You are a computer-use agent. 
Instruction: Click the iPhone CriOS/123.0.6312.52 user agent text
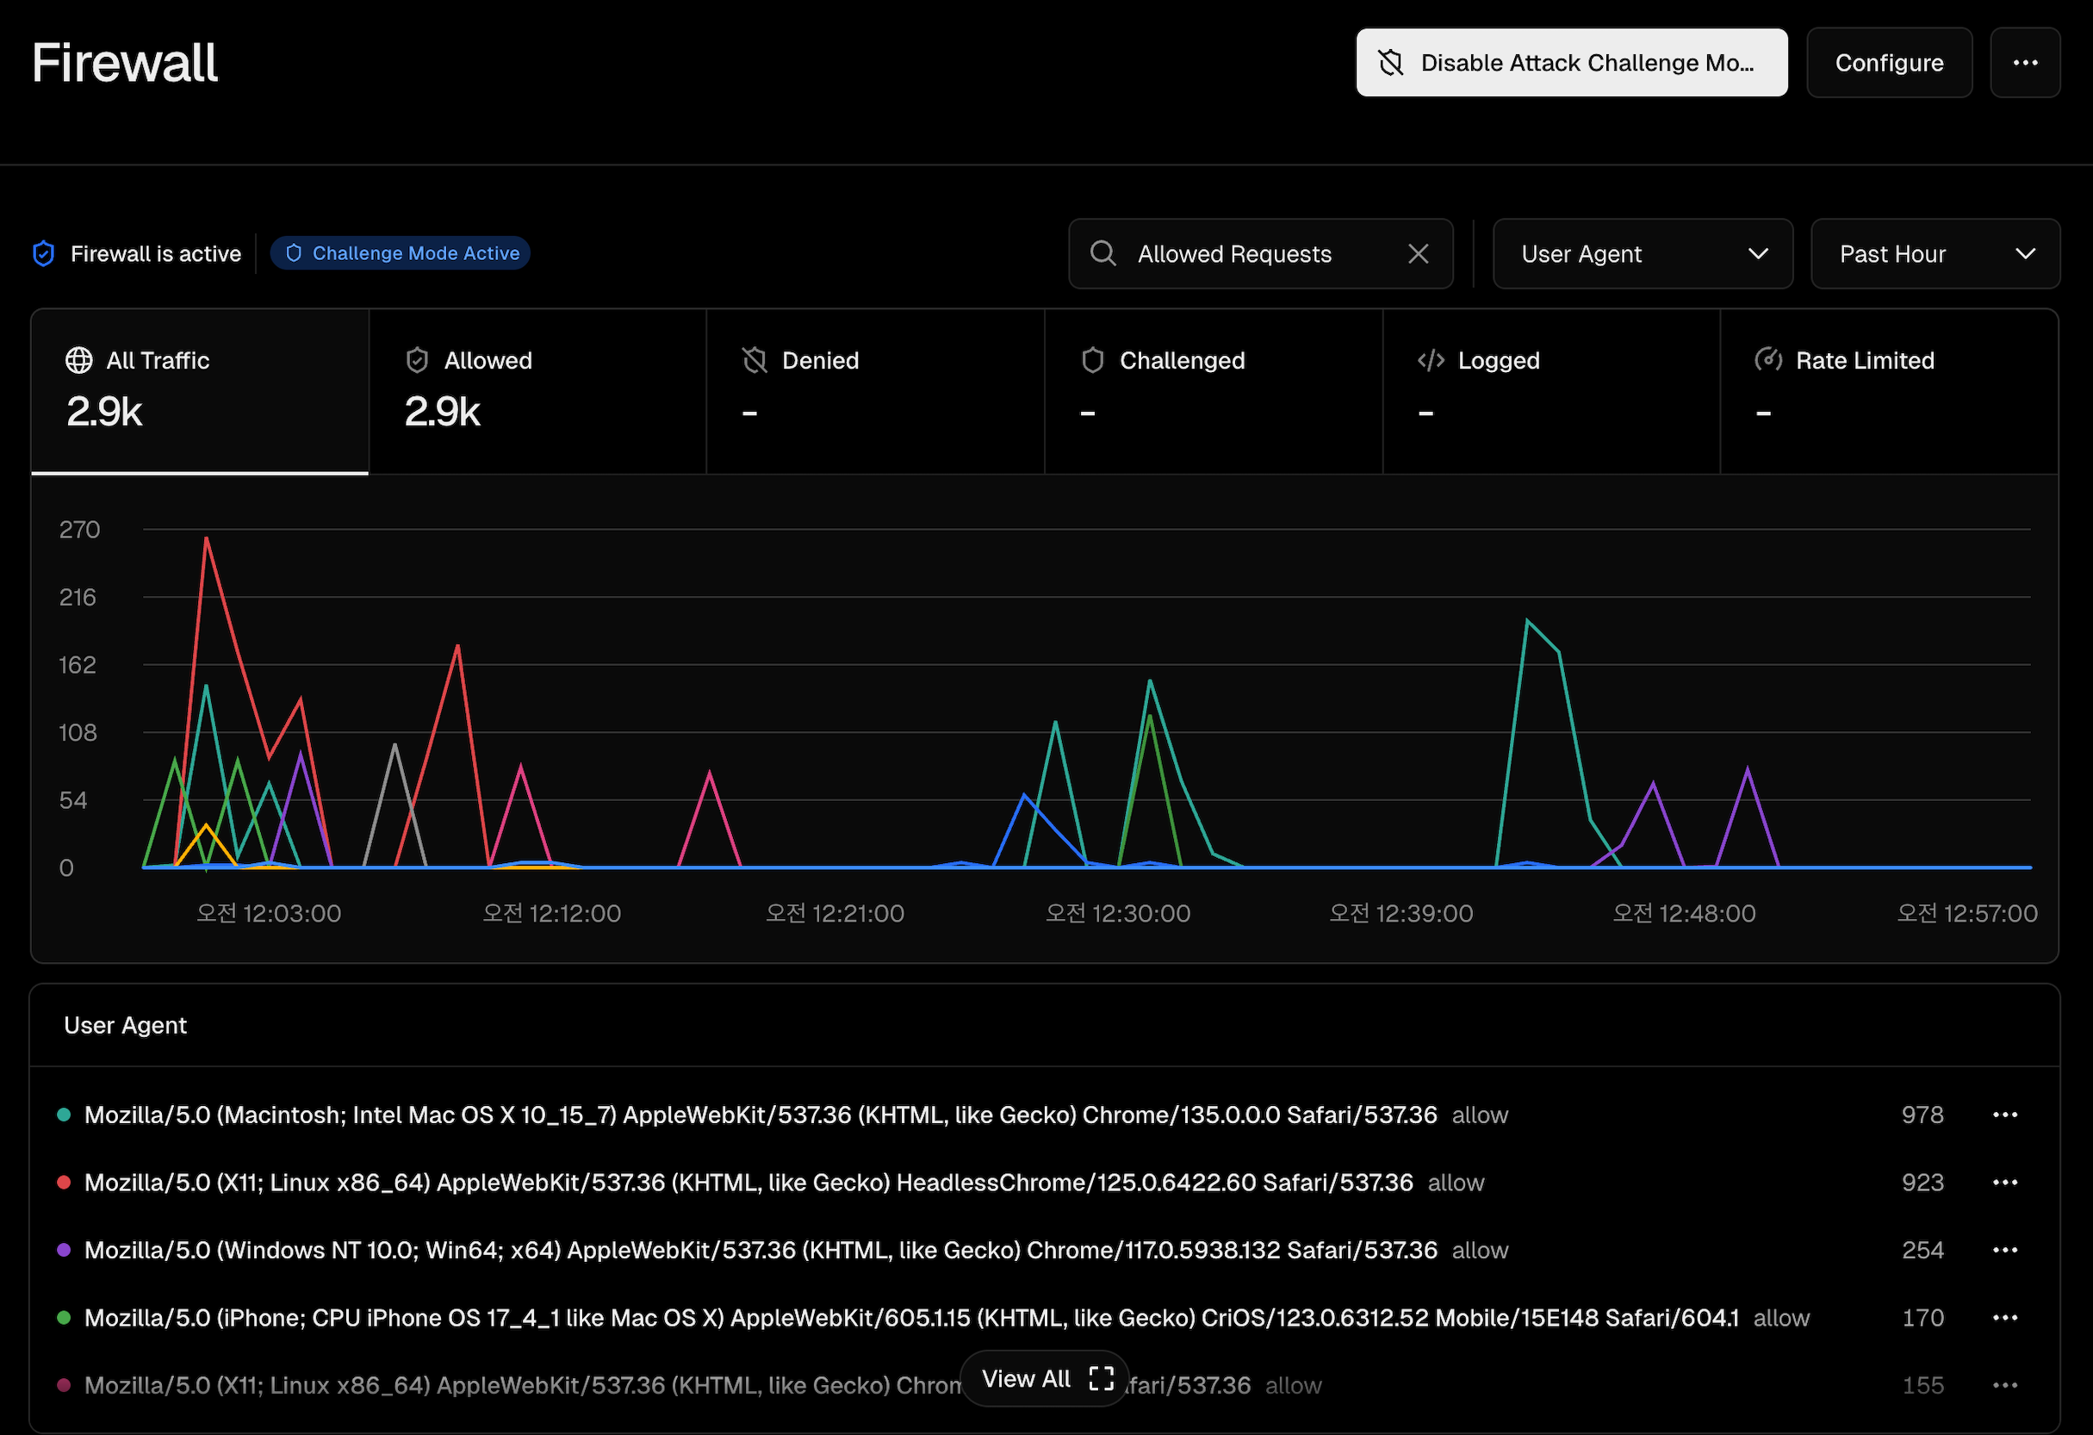coord(911,1318)
